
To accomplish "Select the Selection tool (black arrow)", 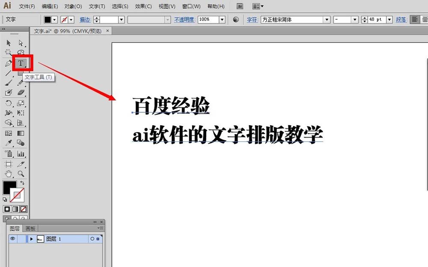I will (9, 43).
